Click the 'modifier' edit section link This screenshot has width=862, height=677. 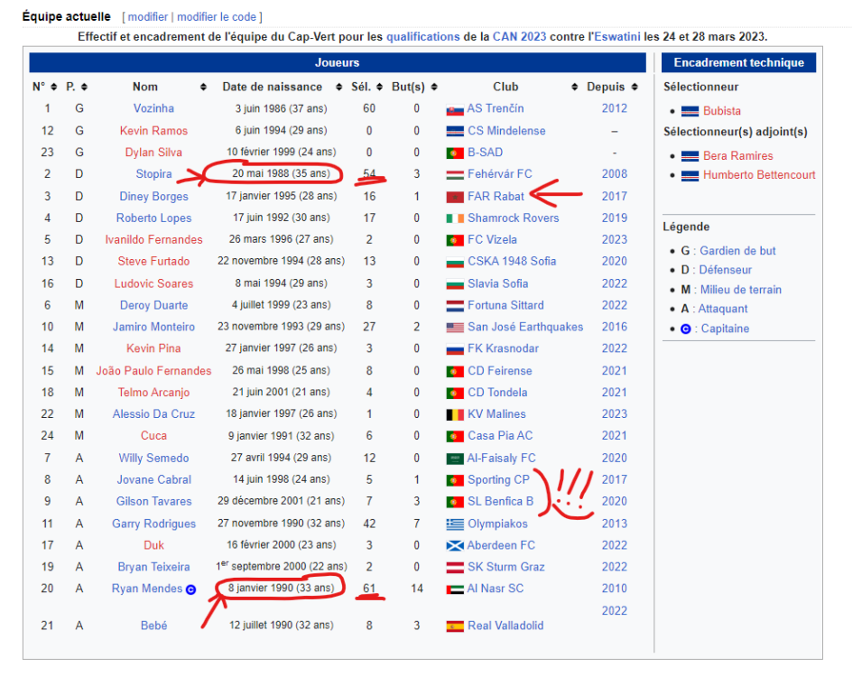point(146,17)
